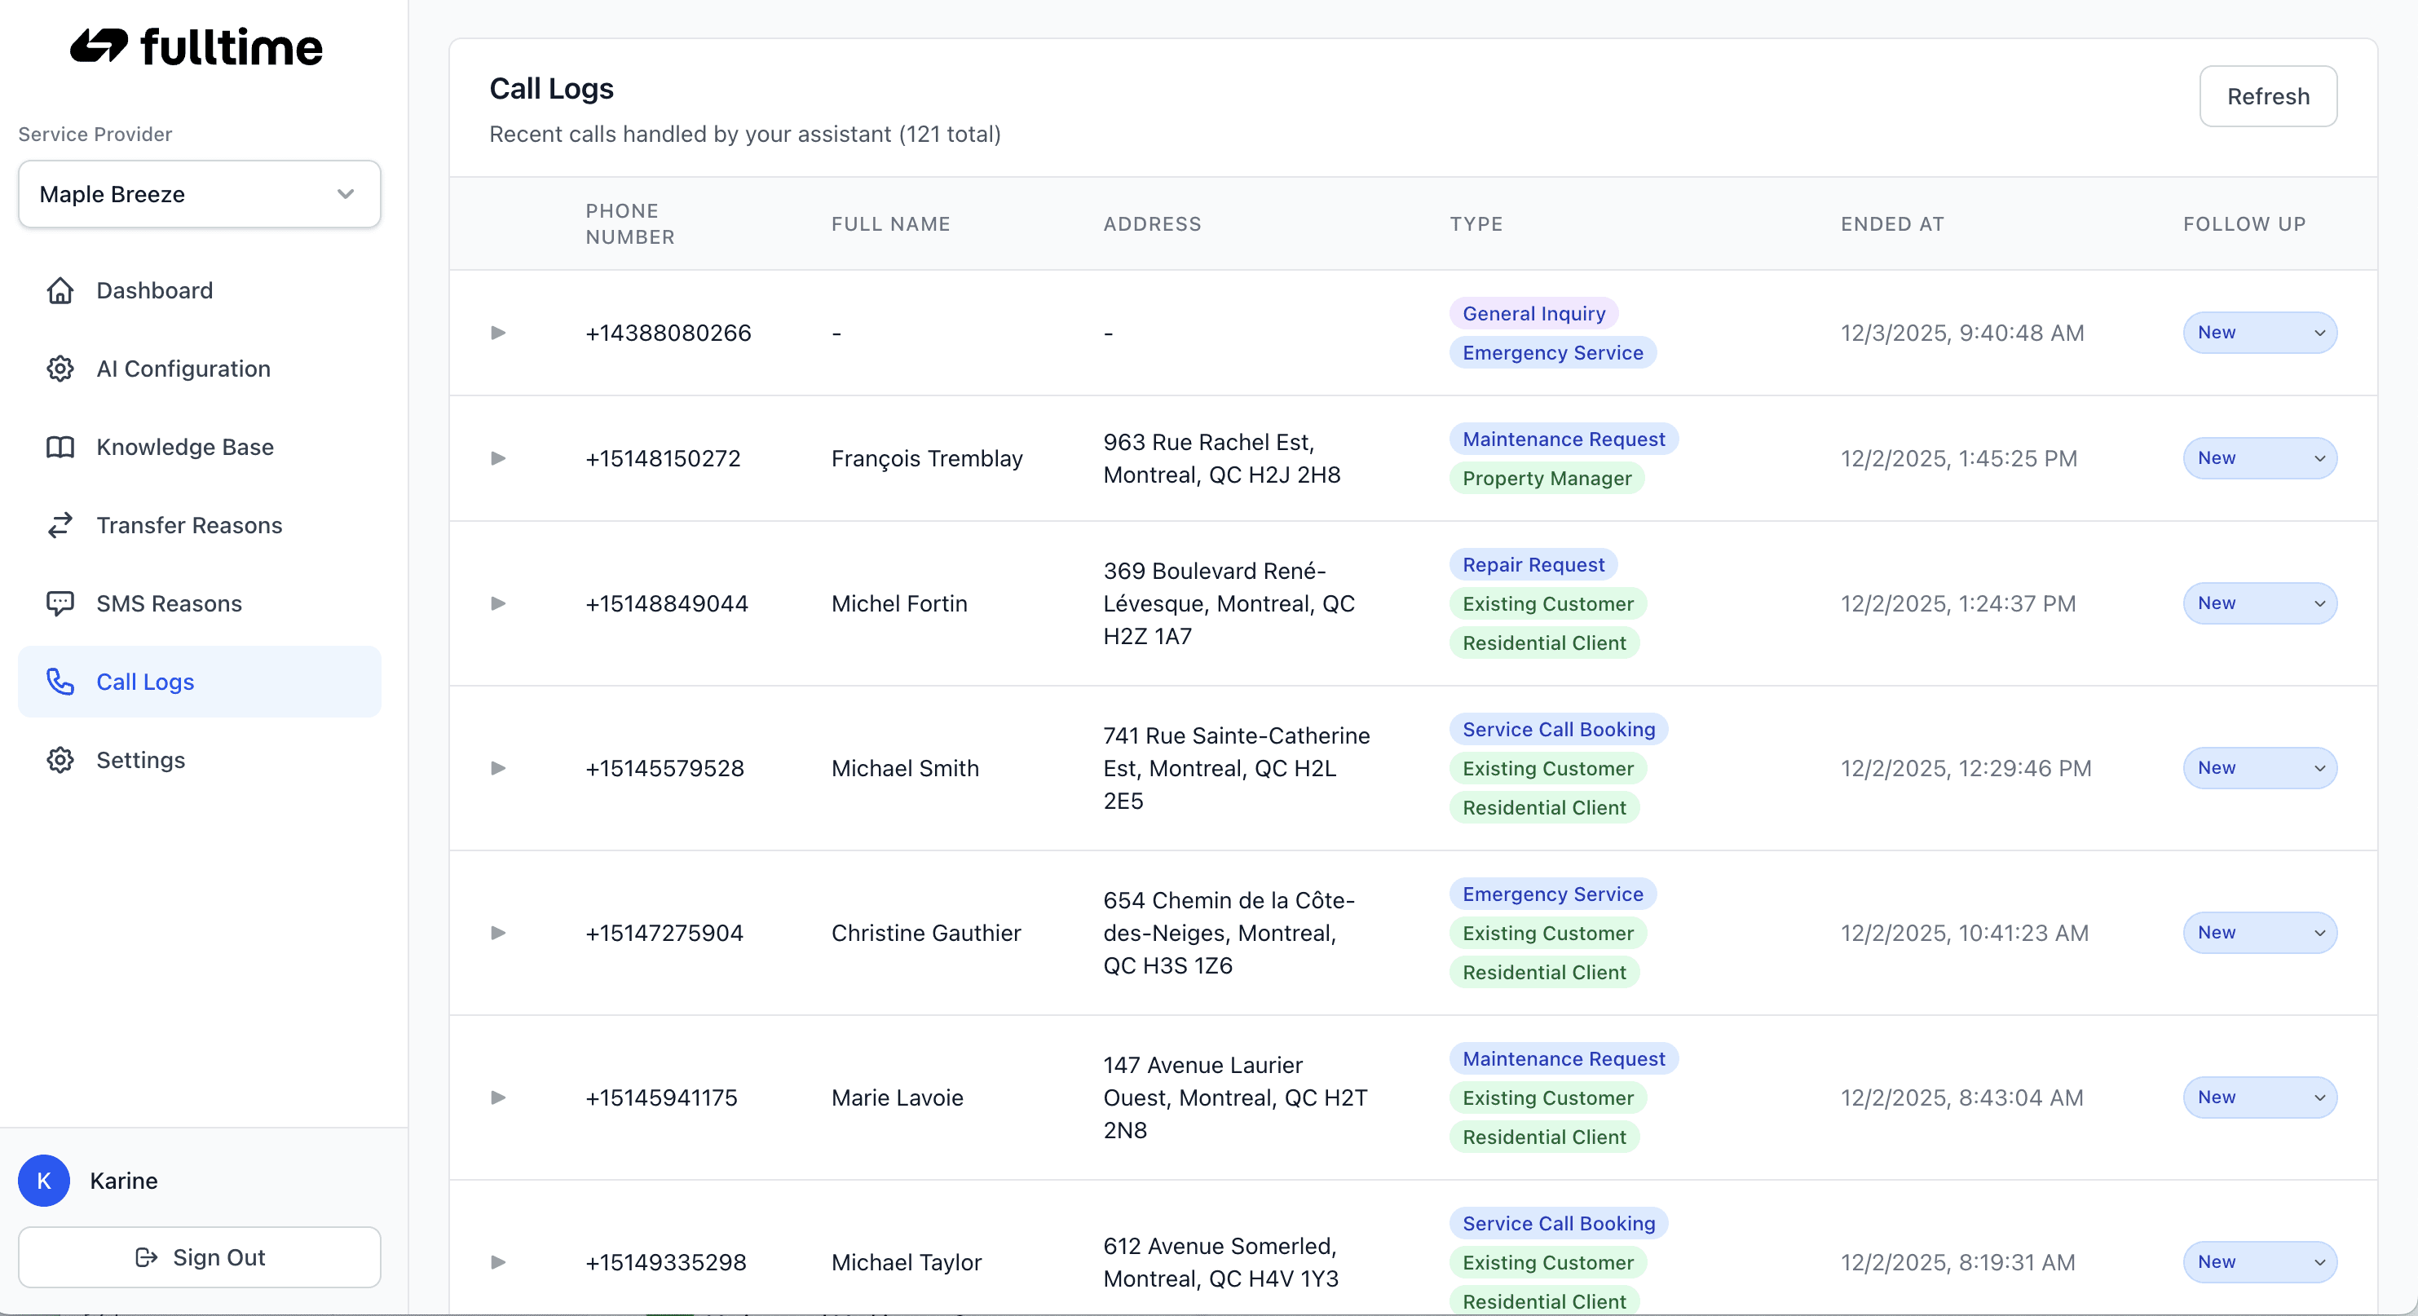Expand the François Tremblay call row
Screen dimensions: 2418x1316
[x=498, y=459]
